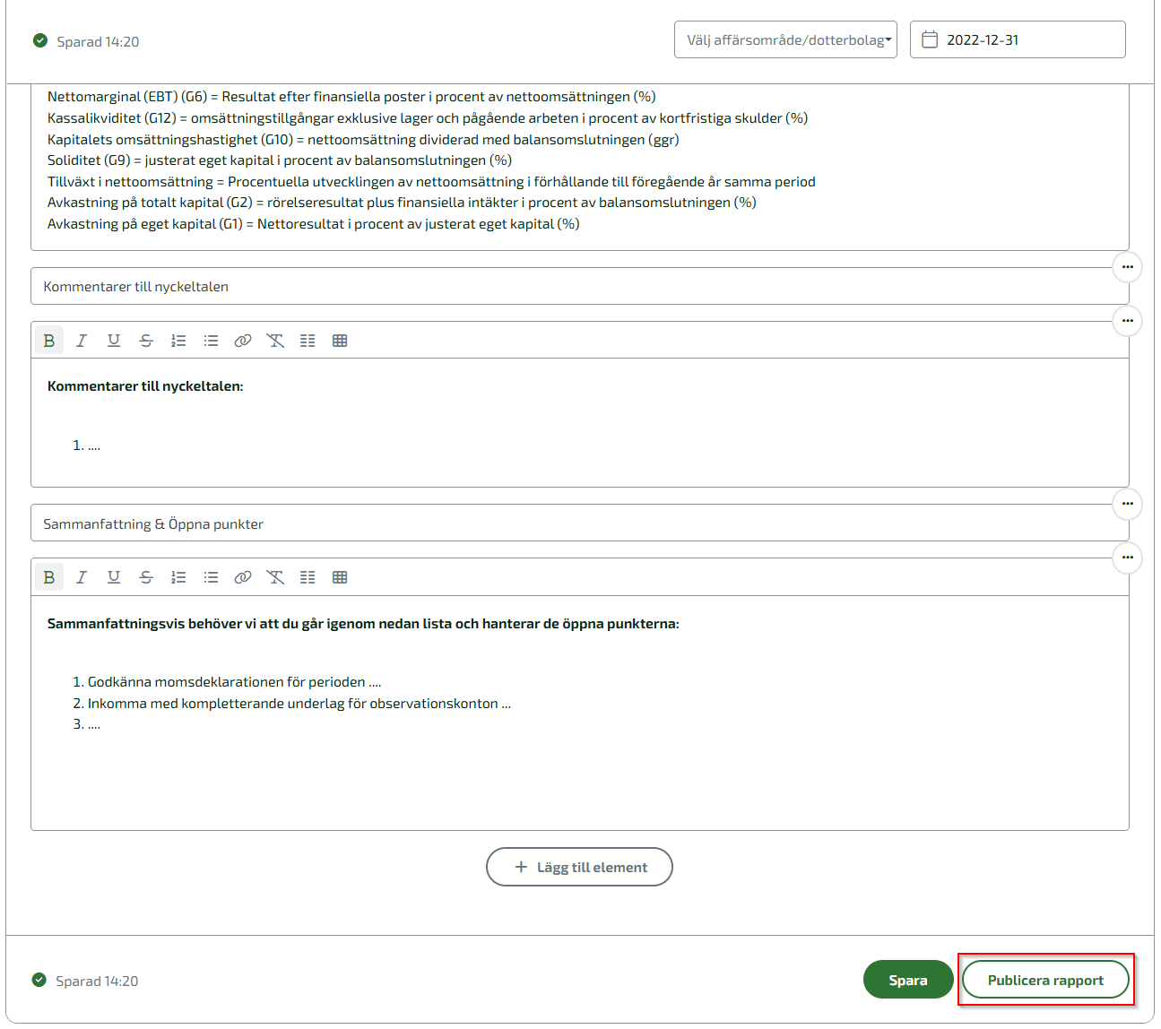The image size is (1161, 1029).
Task: Click Lägg till element button
Action: point(579,867)
